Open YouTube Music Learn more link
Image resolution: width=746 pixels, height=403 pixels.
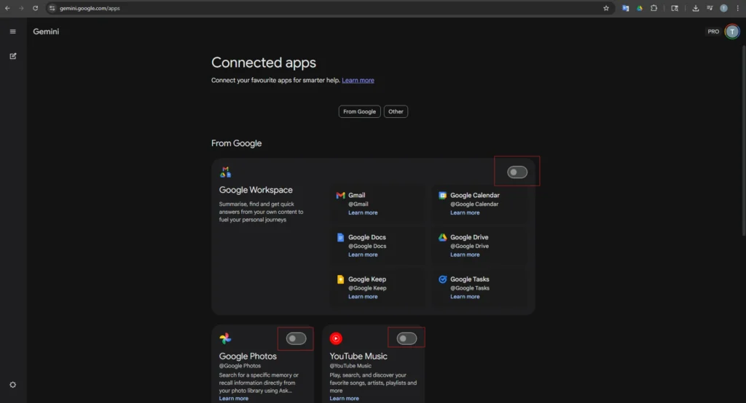coord(344,398)
